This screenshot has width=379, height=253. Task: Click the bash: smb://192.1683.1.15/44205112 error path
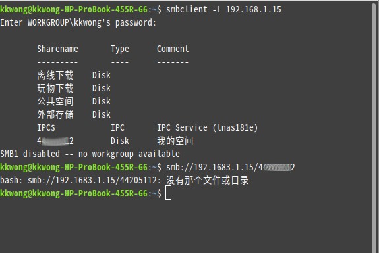(x=80, y=181)
